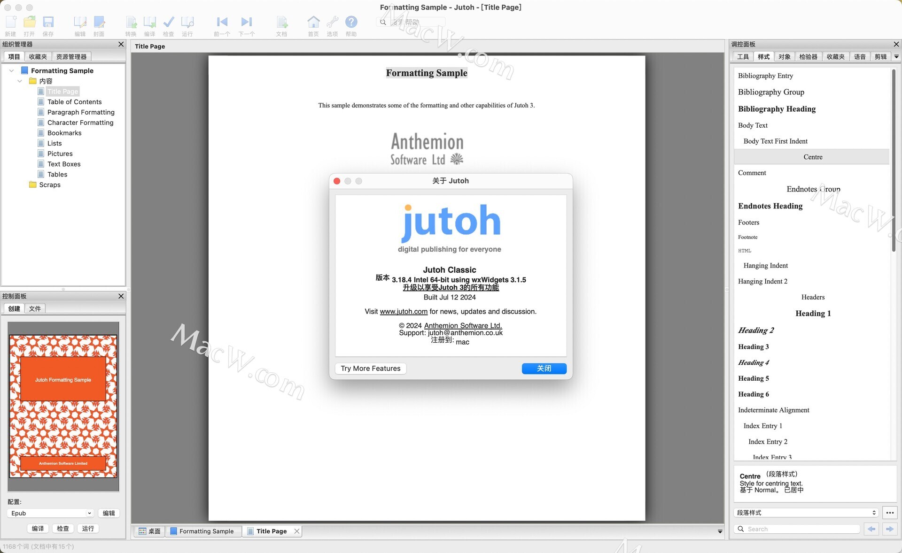The height and width of the screenshot is (553, 902).
Task: Save using the 保存 toolbar icon
Action: 48,26
